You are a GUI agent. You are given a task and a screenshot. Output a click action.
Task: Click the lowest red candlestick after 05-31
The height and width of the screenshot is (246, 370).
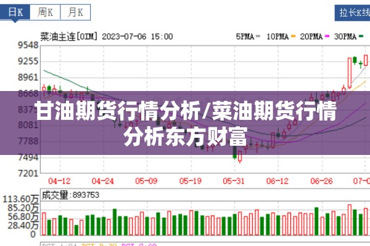(240, 156)
